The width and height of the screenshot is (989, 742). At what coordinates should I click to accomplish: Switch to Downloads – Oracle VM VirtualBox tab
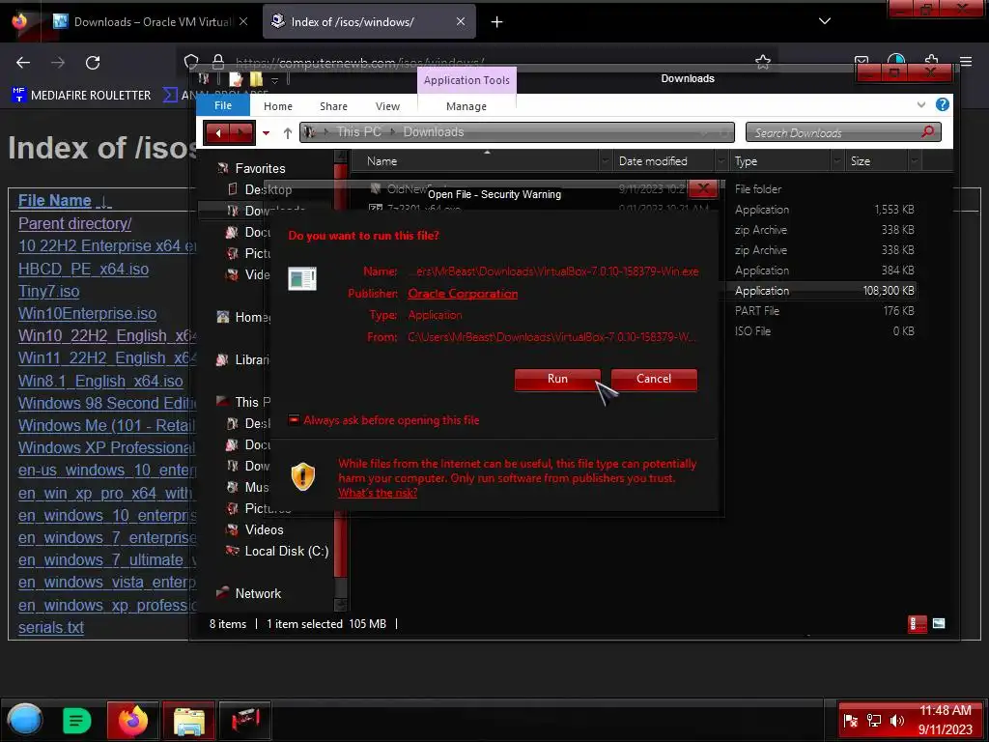tap(152, 22)
